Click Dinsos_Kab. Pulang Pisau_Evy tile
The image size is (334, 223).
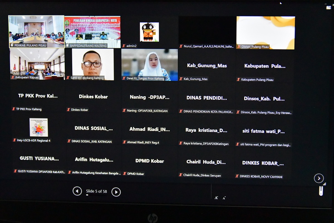pyautogui.click(x=264, y=99)
